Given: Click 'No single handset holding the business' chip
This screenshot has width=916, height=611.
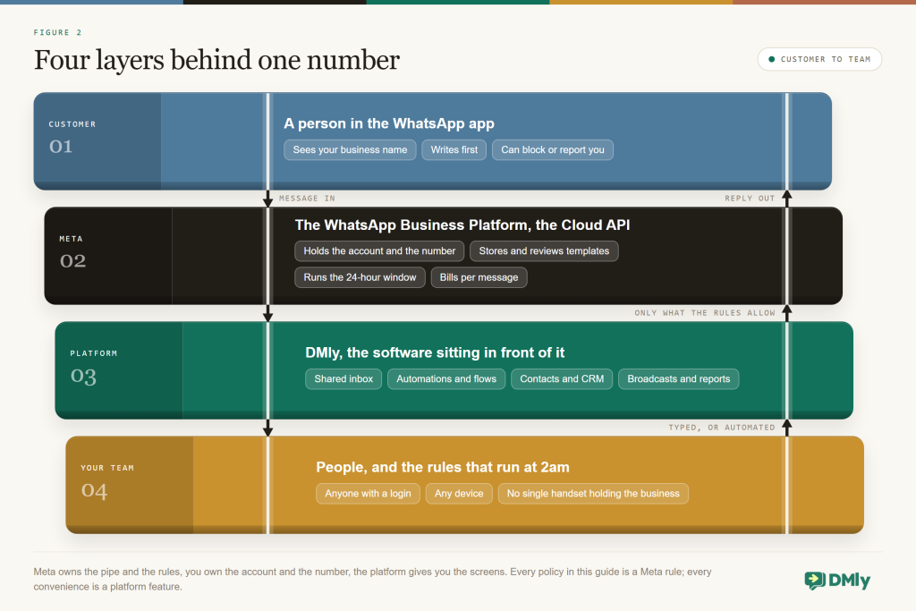Looking at the screenshot, I should [x=594, y=494].
